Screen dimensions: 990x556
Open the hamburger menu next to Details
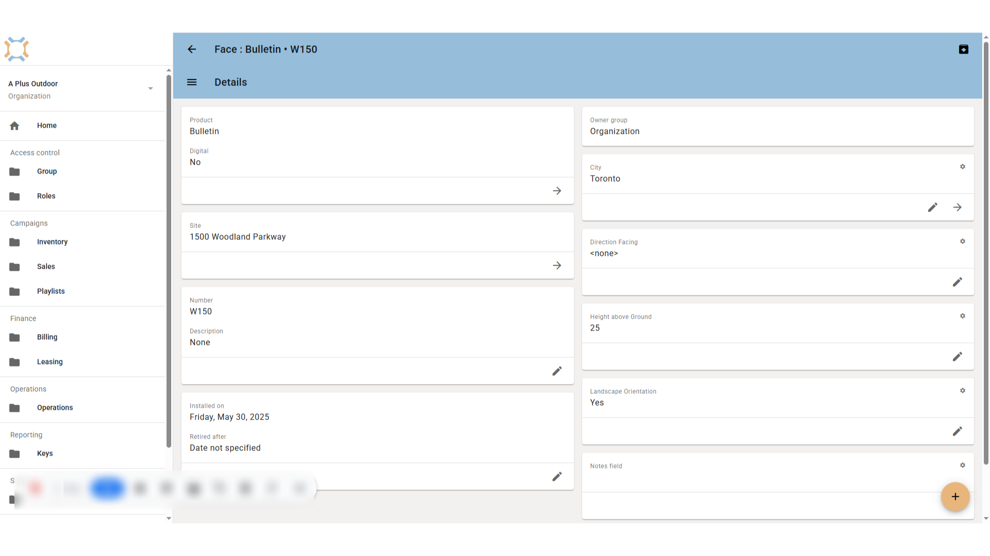192,82
